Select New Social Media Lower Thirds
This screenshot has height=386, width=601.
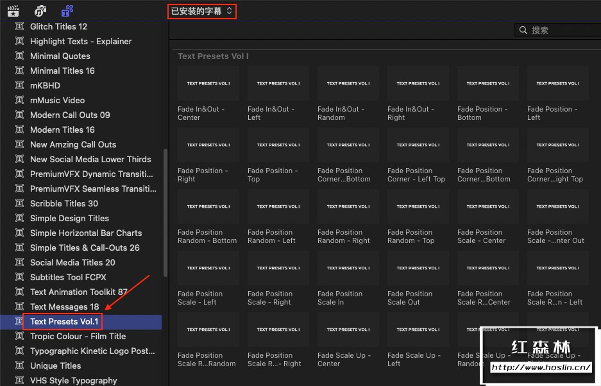click(91, 160)
